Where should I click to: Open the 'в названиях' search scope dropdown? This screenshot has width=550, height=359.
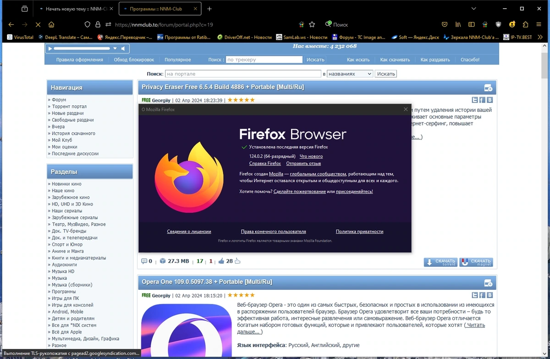coord(350,73)
